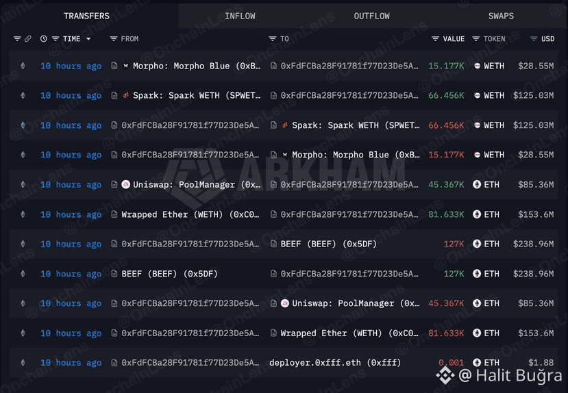Image resolution: width=568 pixels, height=393 pixels.
Task: Expand the TIME sort dropdown arrow
Action: click(88, 39)
